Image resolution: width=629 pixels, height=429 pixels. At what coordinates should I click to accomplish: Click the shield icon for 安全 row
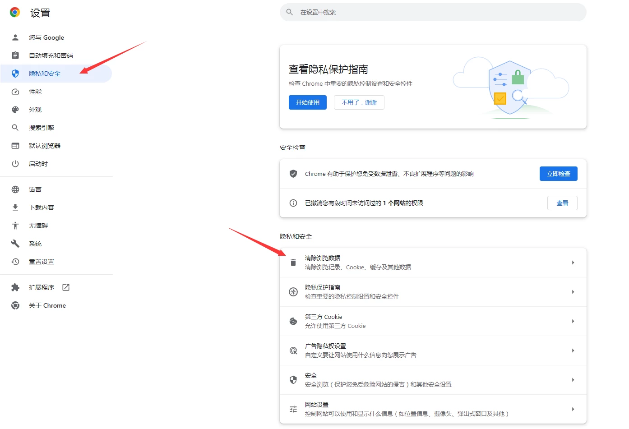click(293, 380)
